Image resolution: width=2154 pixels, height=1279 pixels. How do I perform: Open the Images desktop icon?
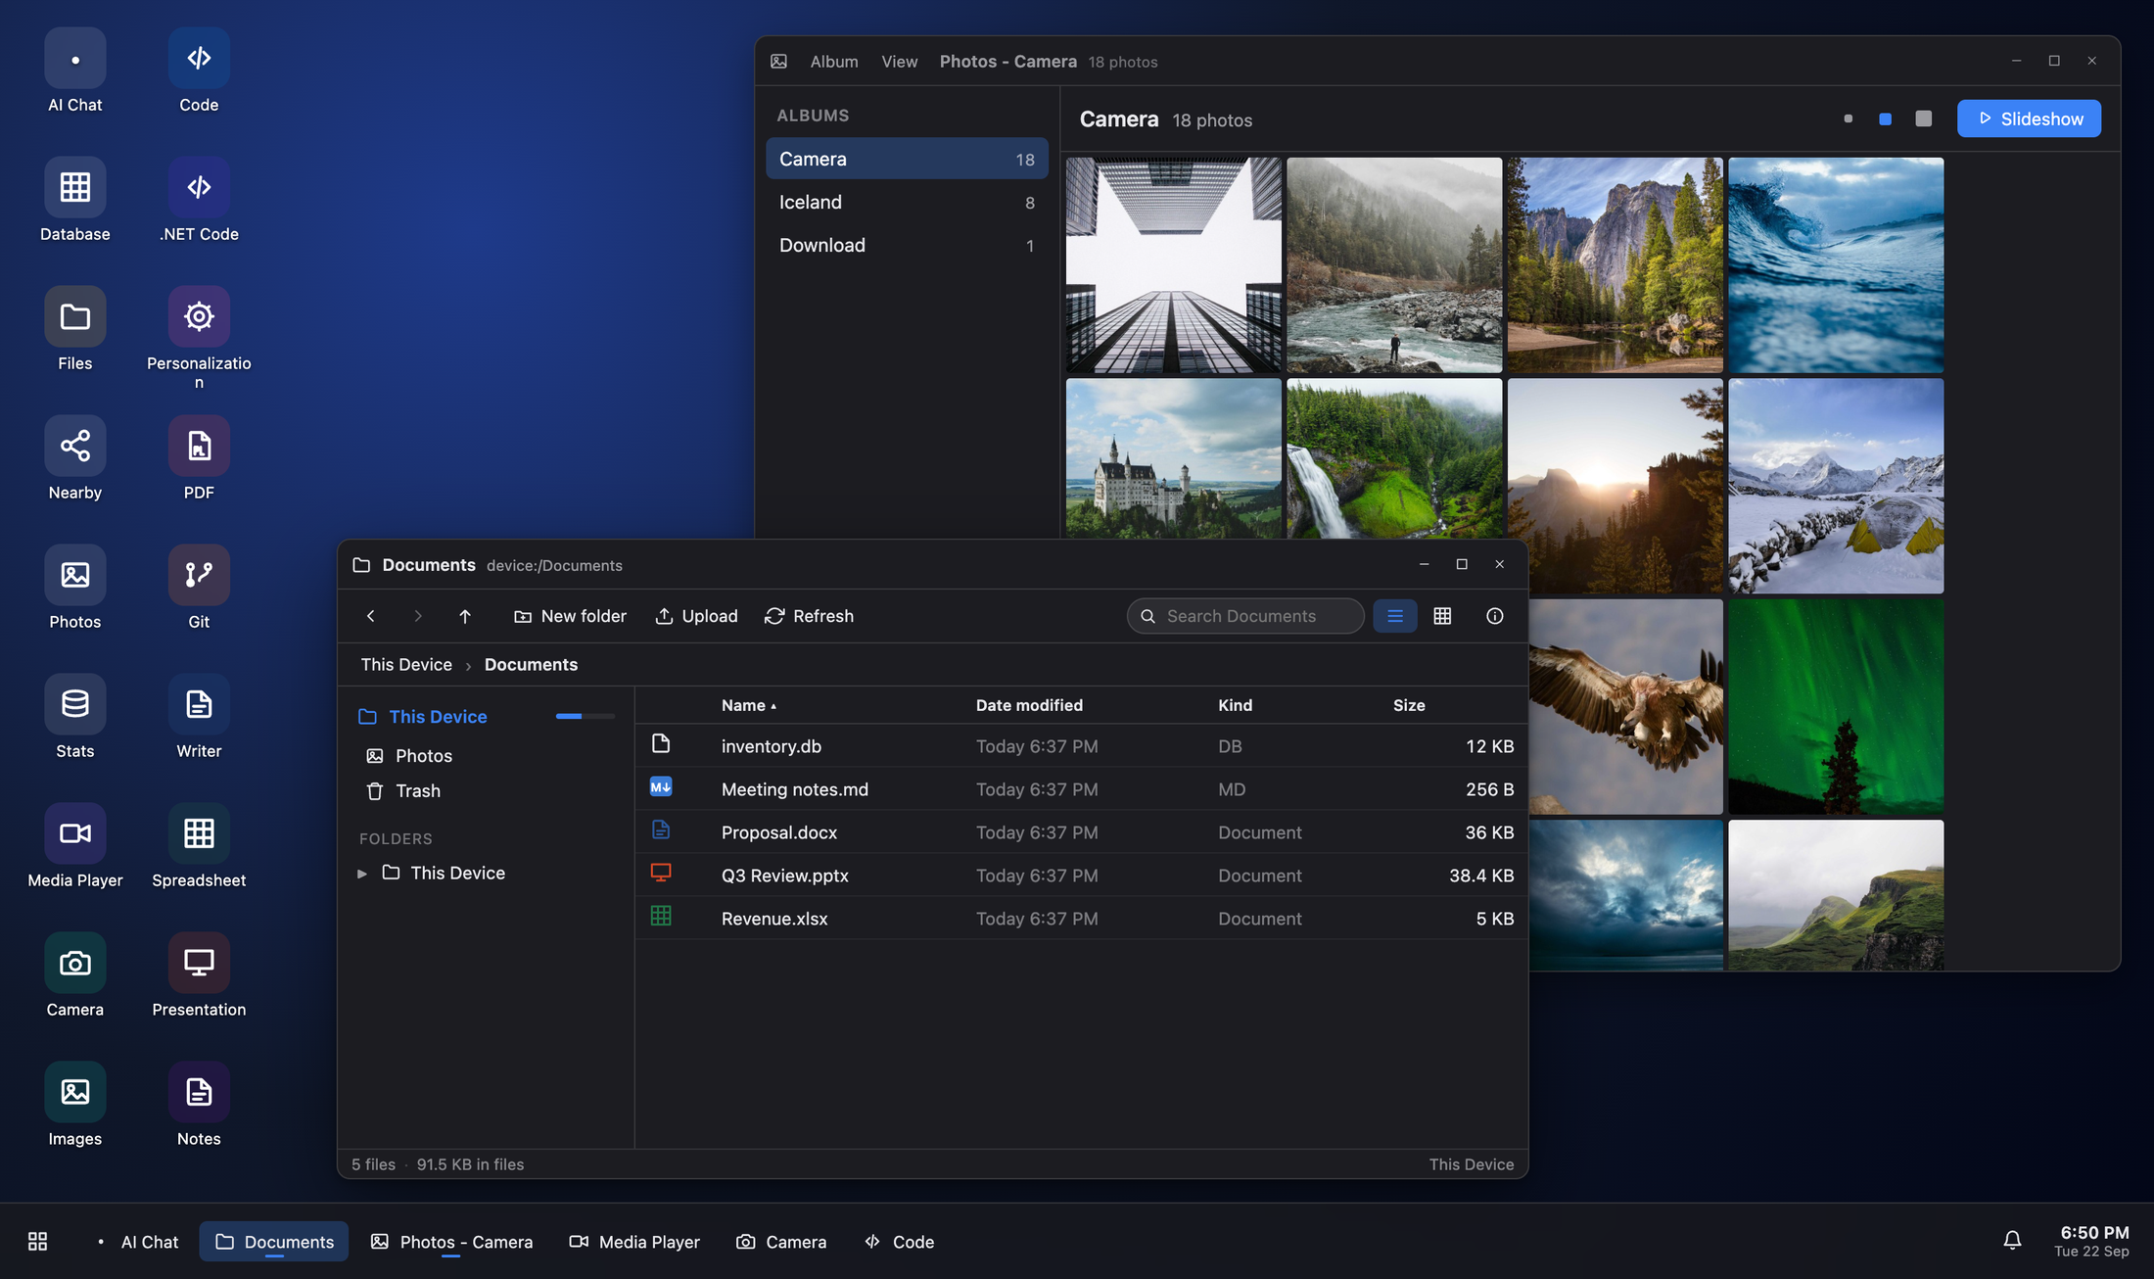(x=75, y=1106)
